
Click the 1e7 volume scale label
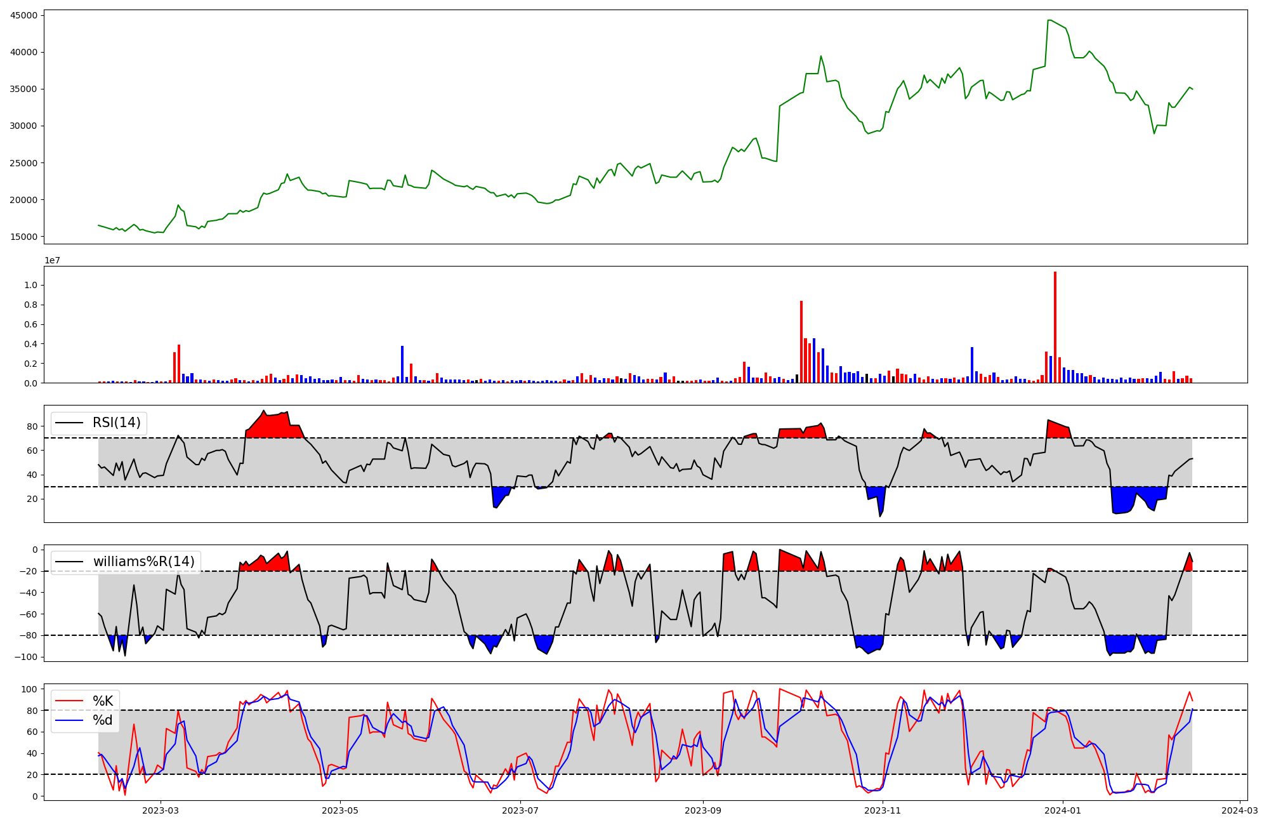(x=52, y=261)
